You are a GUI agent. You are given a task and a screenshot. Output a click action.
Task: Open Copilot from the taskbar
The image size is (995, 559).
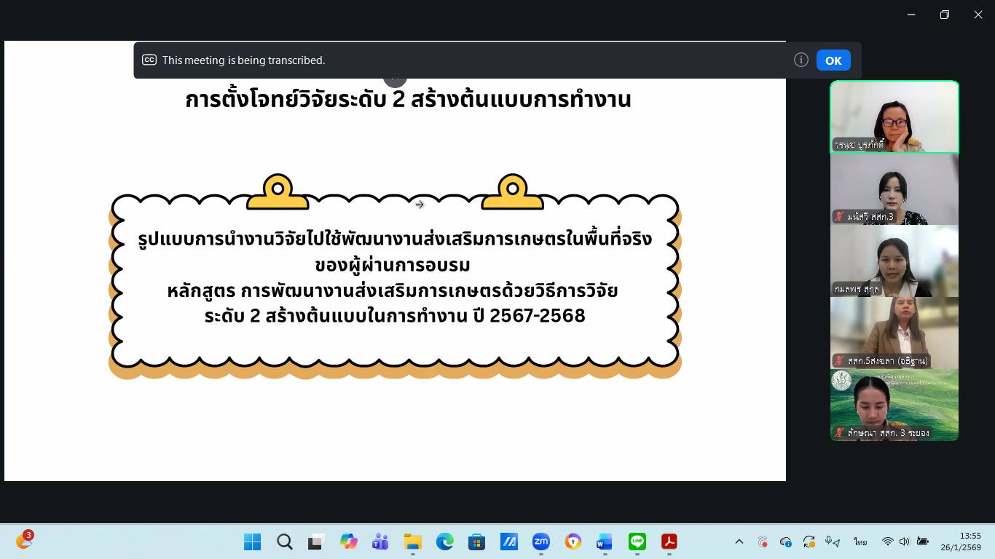(348, 542)
